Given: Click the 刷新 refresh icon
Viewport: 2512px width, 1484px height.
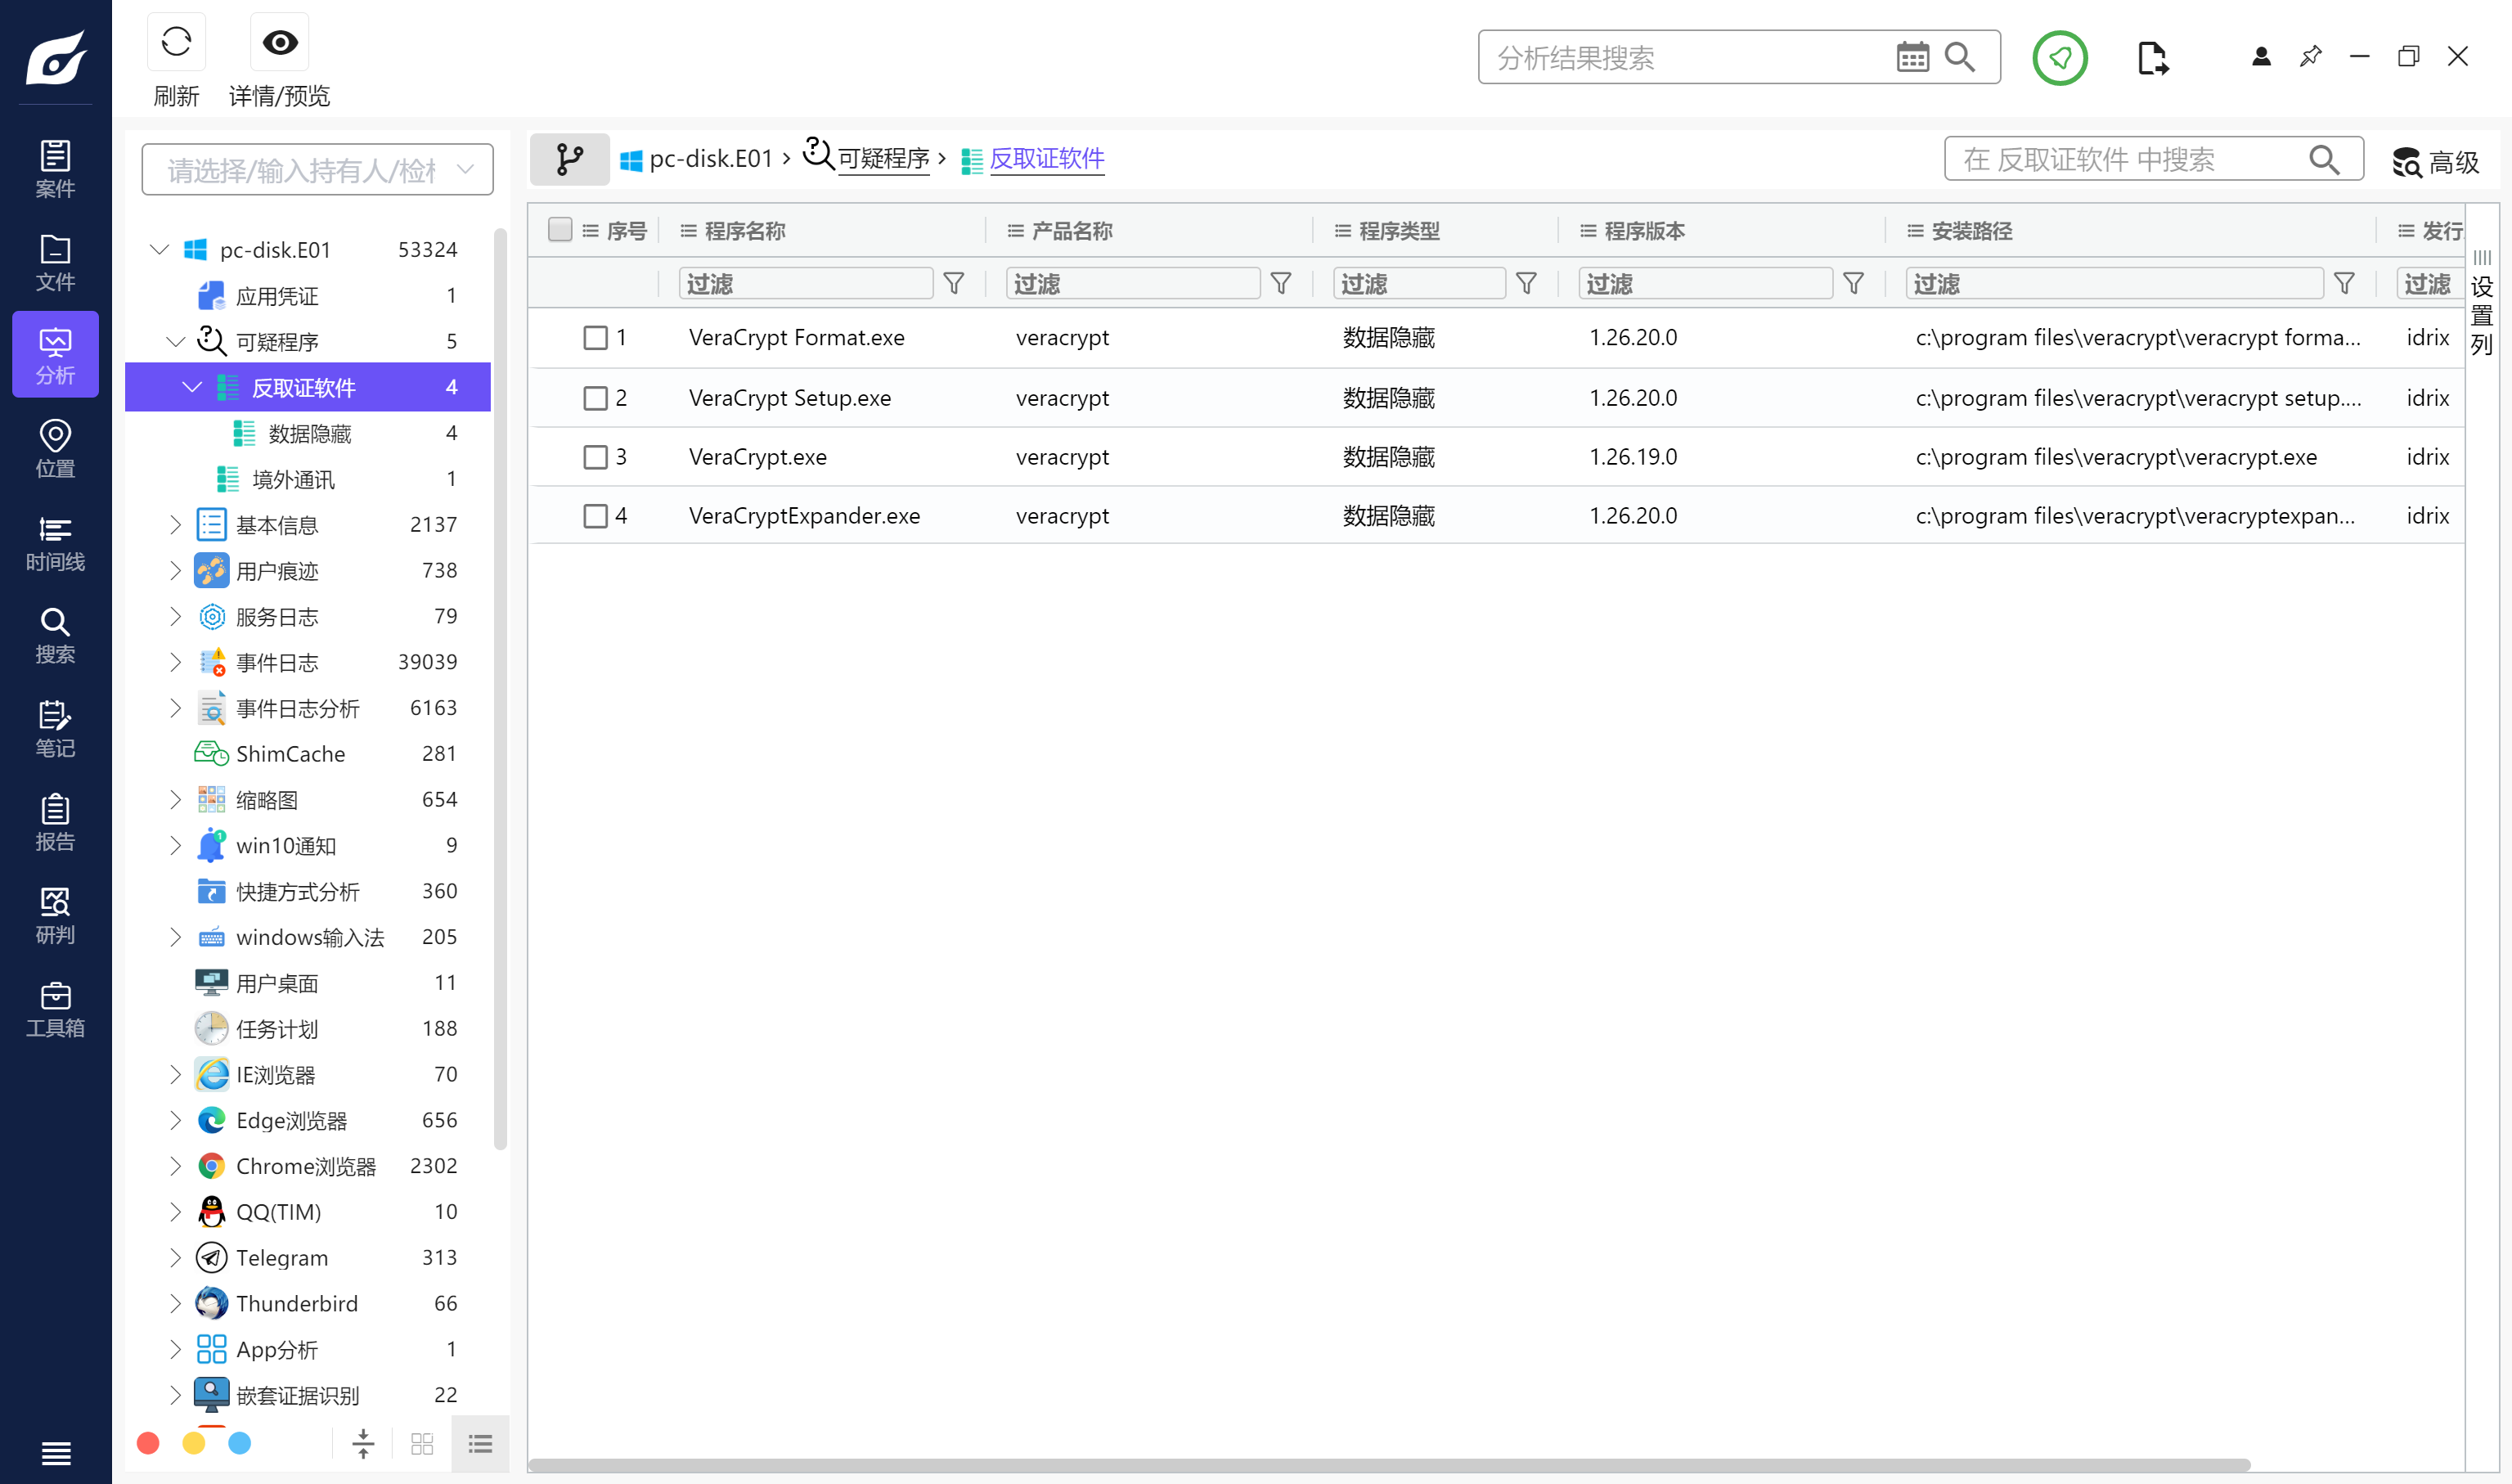Looking at the screenshot, I should (x=176, y=42).
